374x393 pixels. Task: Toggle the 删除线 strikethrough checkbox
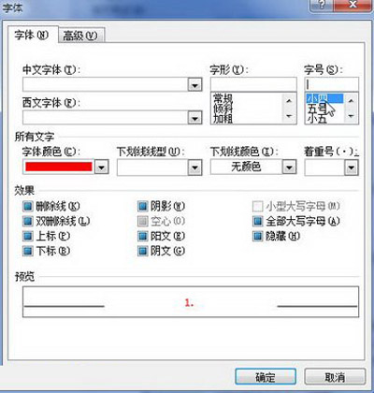point(28,206)
